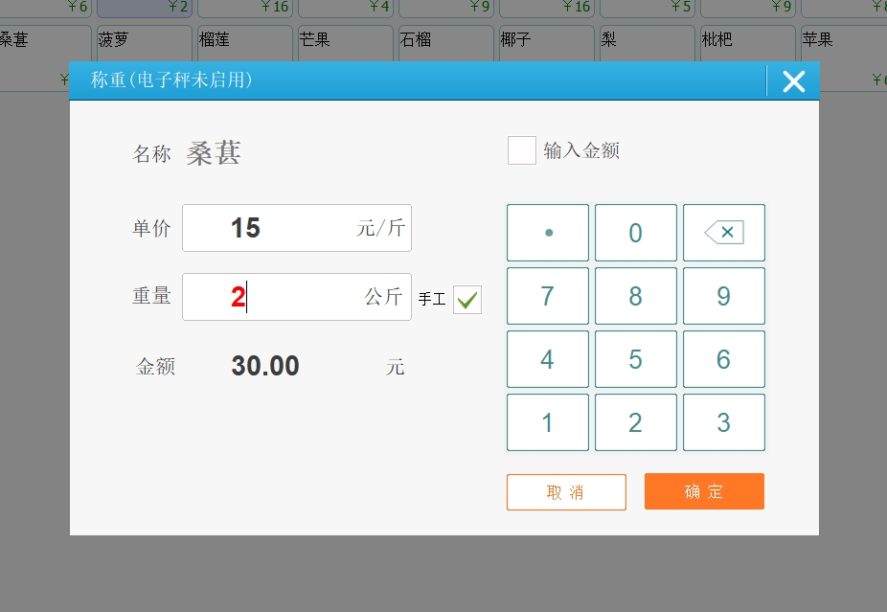Viewport: 887px width, 612px height.
Task: Enable the 输入金额 checkbox
Action: [x=522, y=150]
